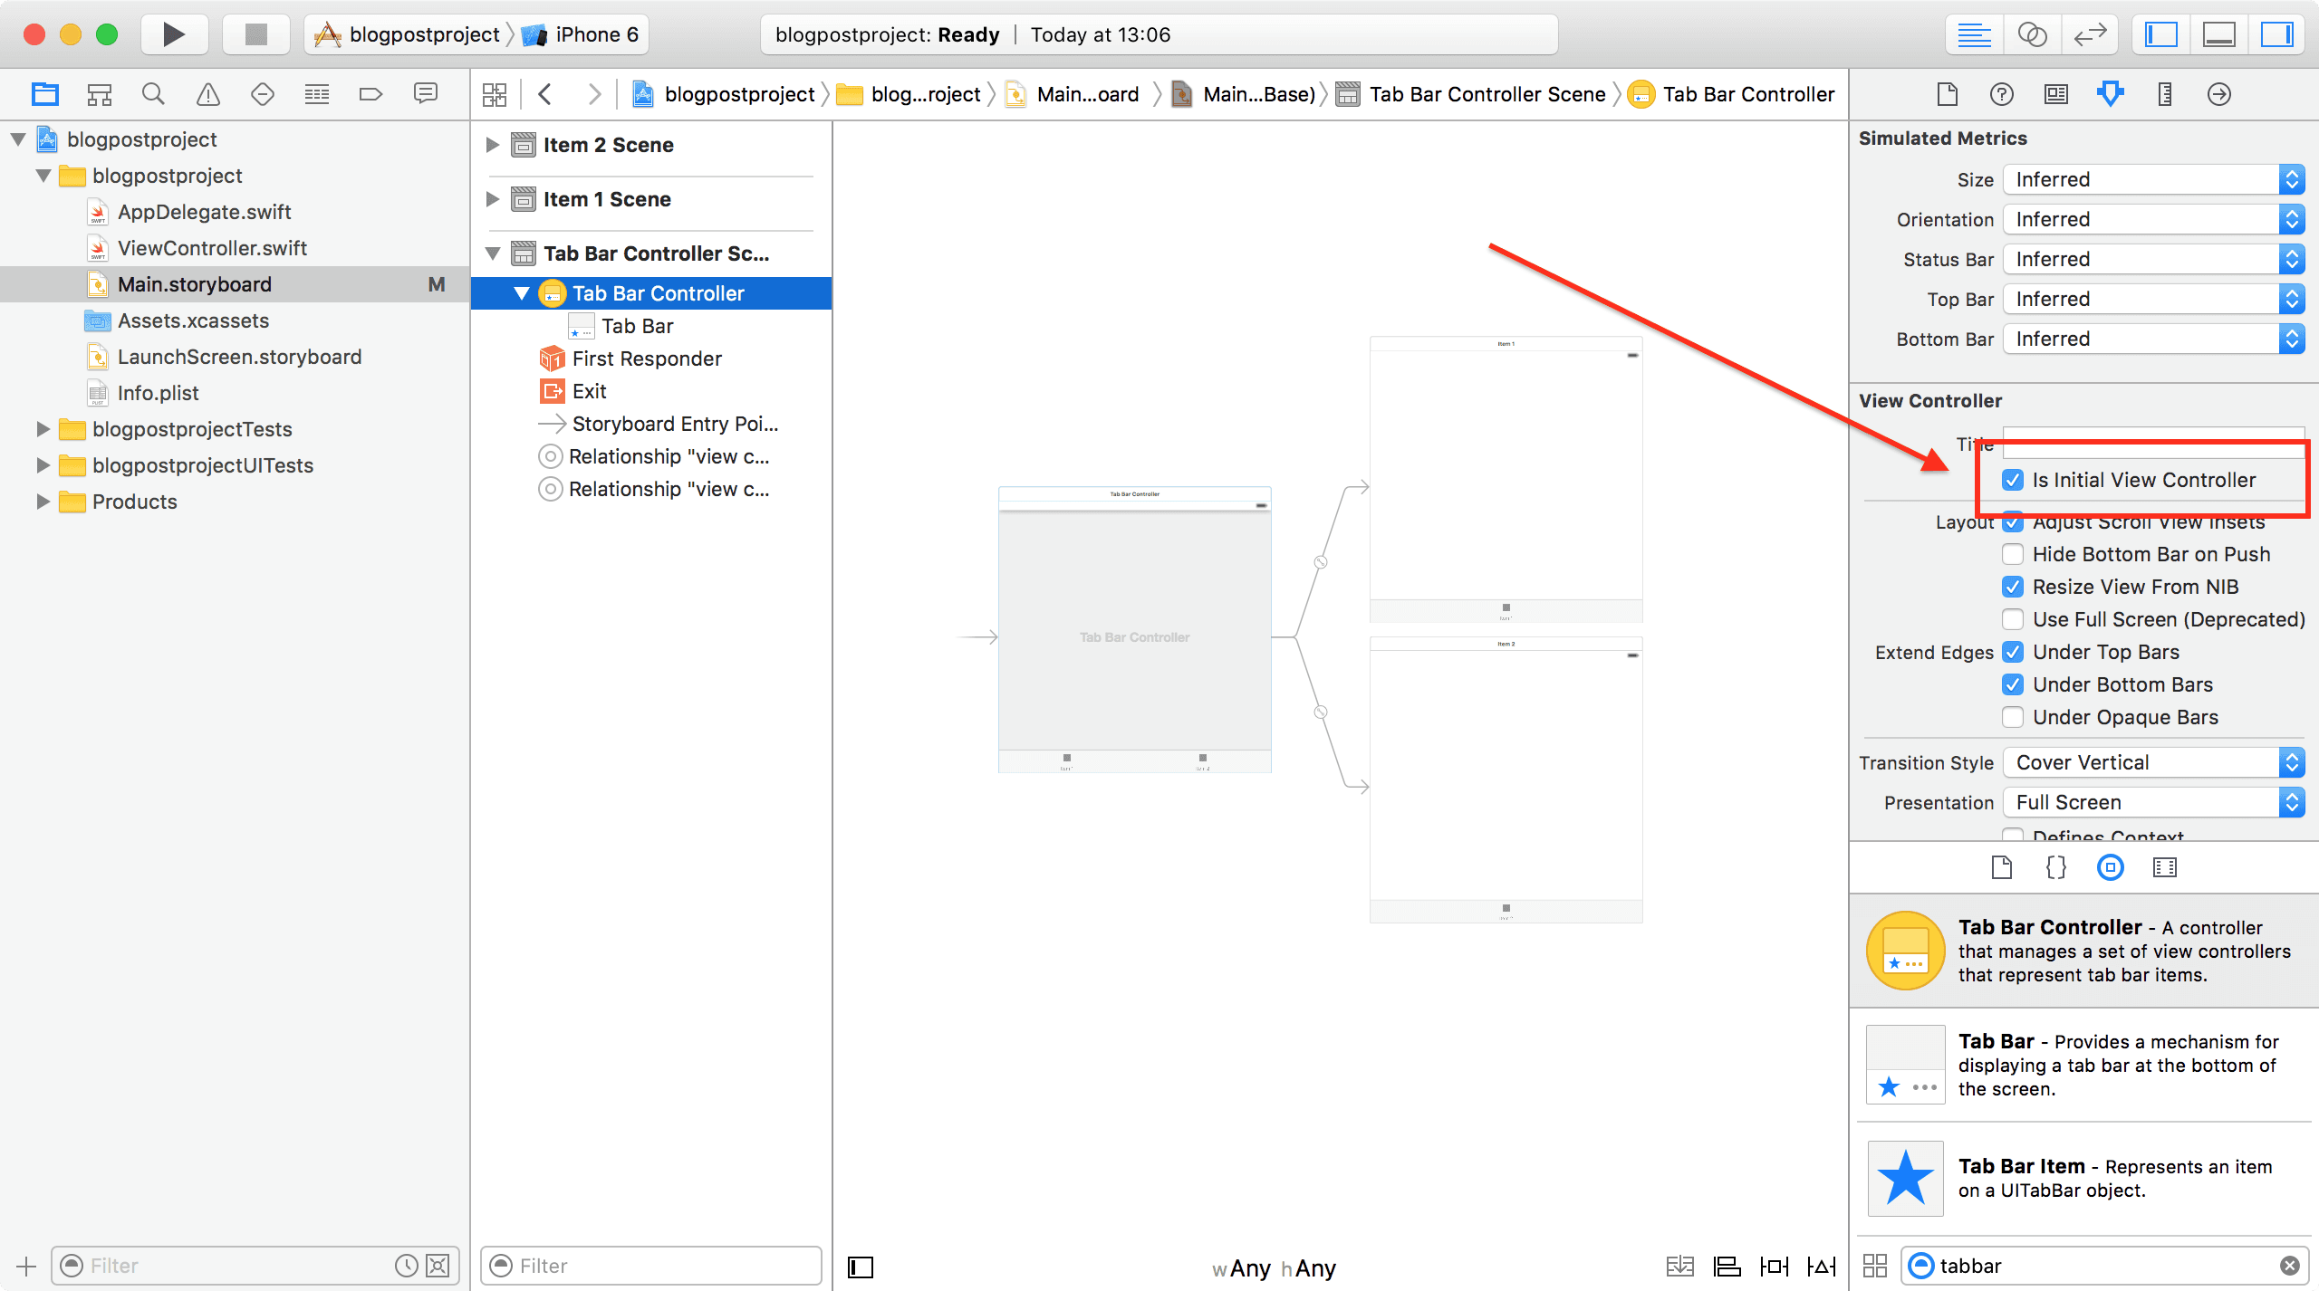Open the Assistant editor

tap(2032, 34)
